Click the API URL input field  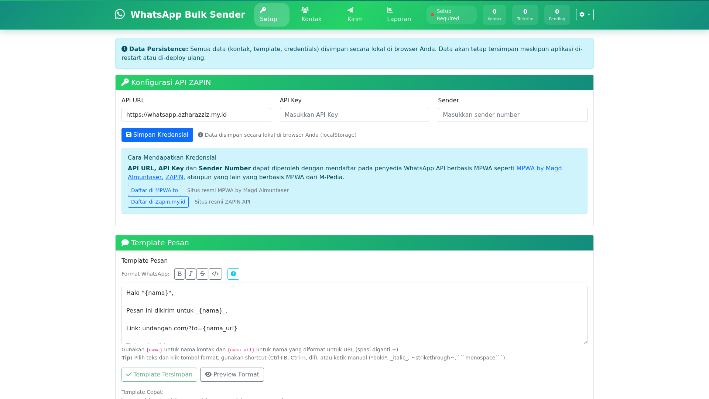coord(196,115)
